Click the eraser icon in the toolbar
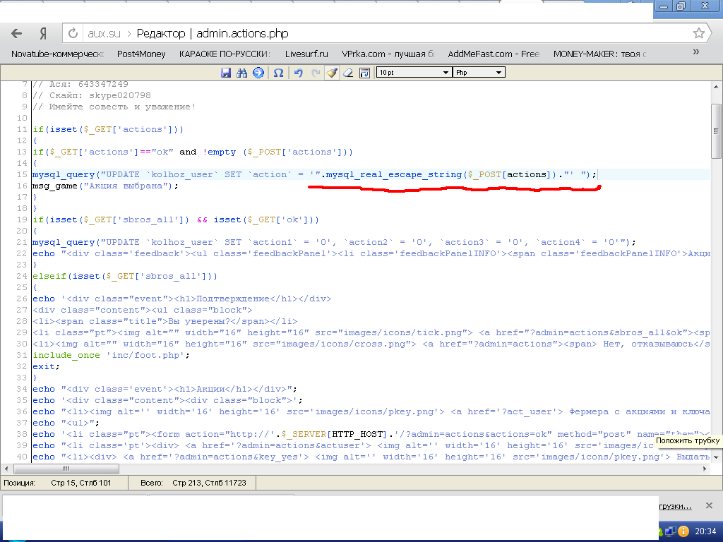Image resolution: width=723 pixels, height=542 pixels. (x=347, y=73)
